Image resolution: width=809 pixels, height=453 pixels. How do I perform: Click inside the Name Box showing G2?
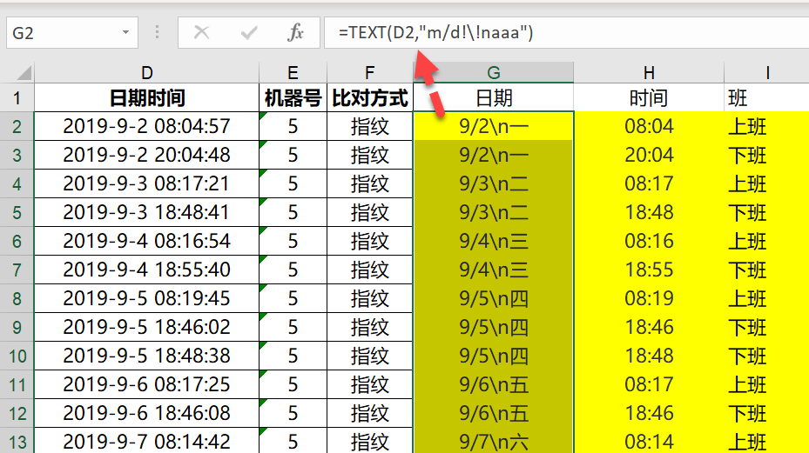(63, 33)
